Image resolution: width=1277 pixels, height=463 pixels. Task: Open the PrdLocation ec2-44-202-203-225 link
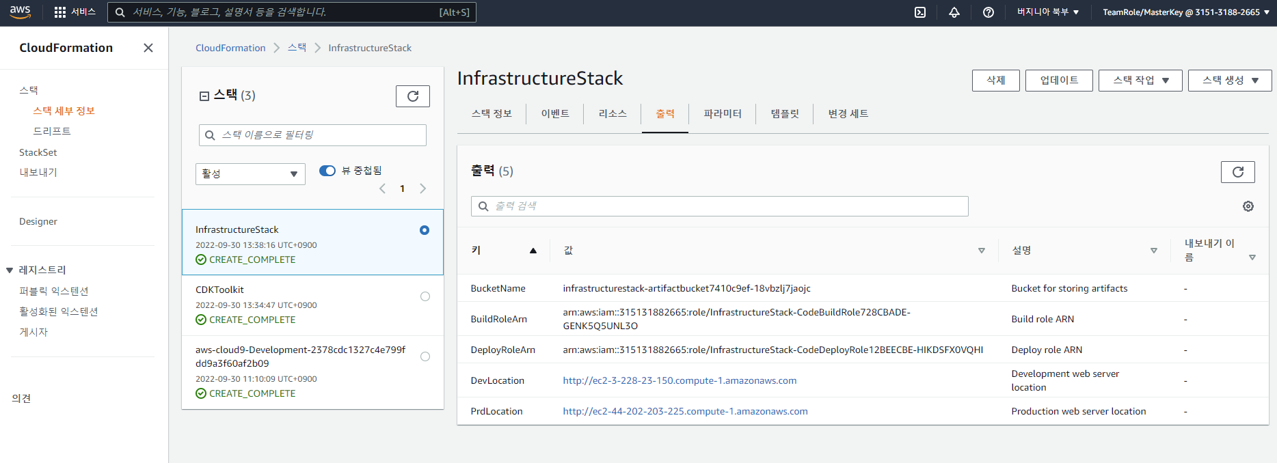(685, 412)
